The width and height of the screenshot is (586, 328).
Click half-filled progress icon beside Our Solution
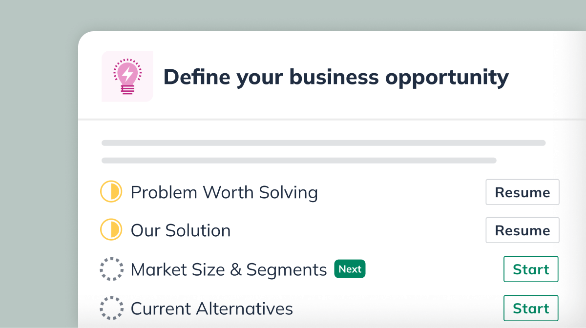tap(111, 230)
